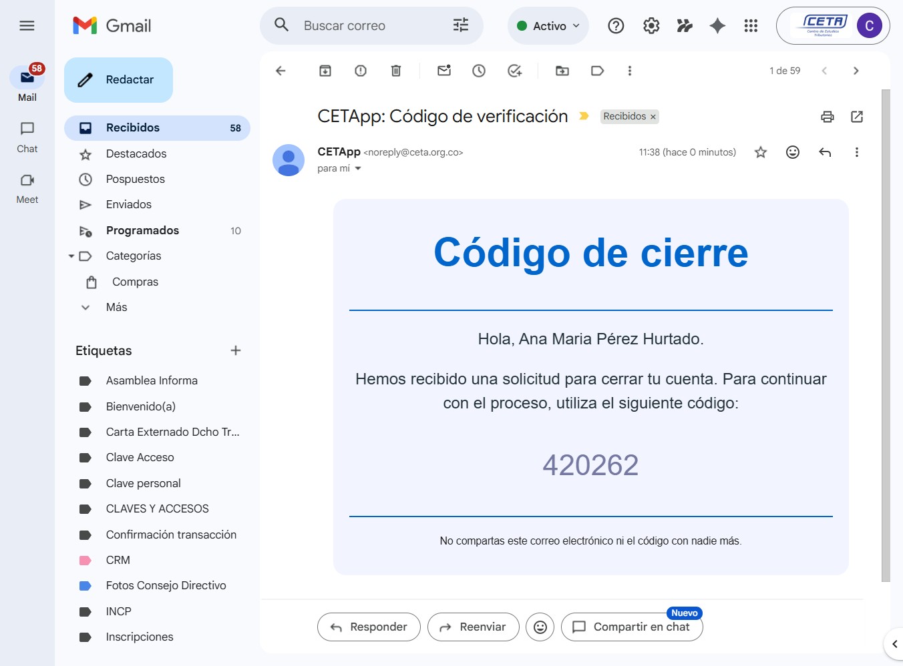
Task: Click the Responder button
Action: 369,627
